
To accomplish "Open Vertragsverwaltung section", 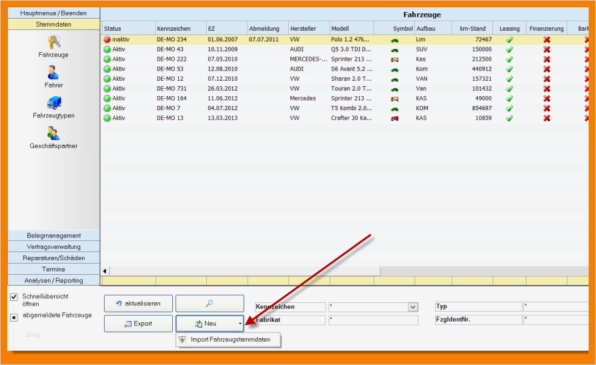I will (x=53, y=247).
